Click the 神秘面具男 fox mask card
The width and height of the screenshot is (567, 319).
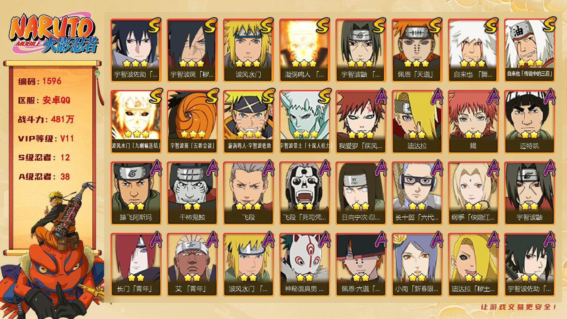point(304,264)
